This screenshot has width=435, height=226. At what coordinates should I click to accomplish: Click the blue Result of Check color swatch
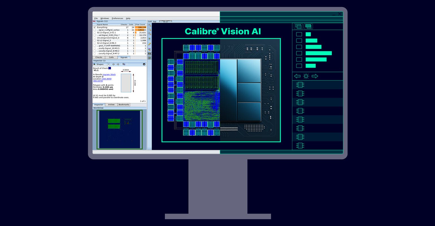coord(110,68)
